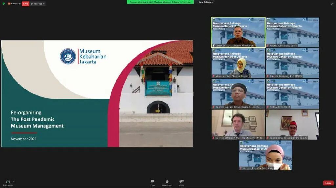This screenshot has width=336, height=188.
Task: Select the Museum Kebaharian speaker video tile
Action: (238, 32)
